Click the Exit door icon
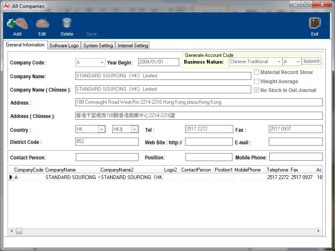 tap(315, 23)
